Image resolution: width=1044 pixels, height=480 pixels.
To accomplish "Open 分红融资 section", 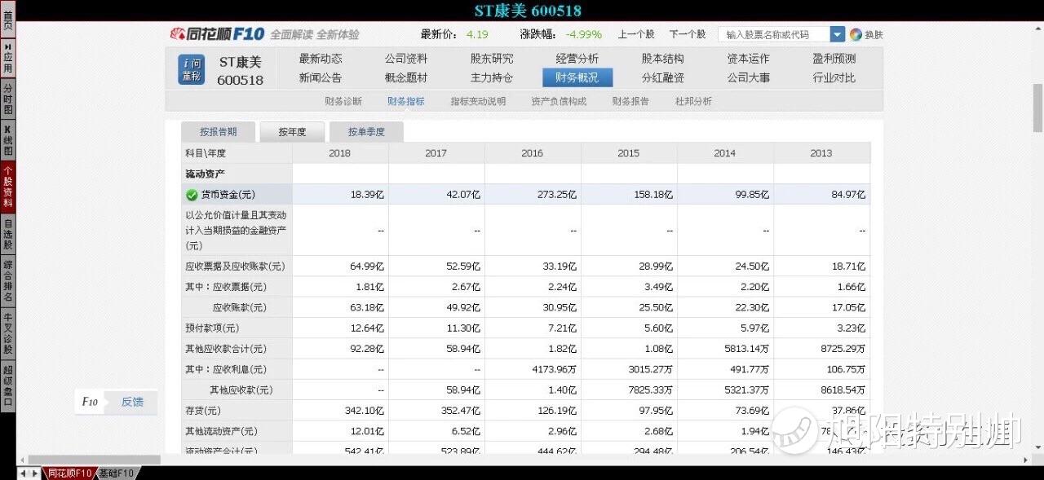I will [x=663, y=77].
